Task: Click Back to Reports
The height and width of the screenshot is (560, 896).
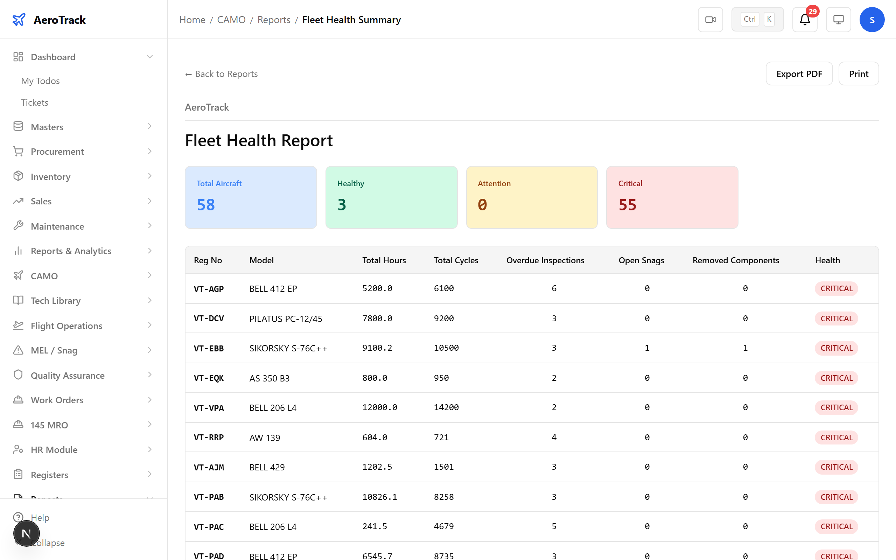Action: coord(221,74)
